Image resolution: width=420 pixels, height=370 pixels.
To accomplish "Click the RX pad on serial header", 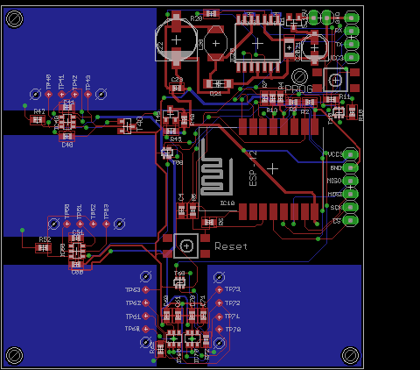I will click(352, 31).
